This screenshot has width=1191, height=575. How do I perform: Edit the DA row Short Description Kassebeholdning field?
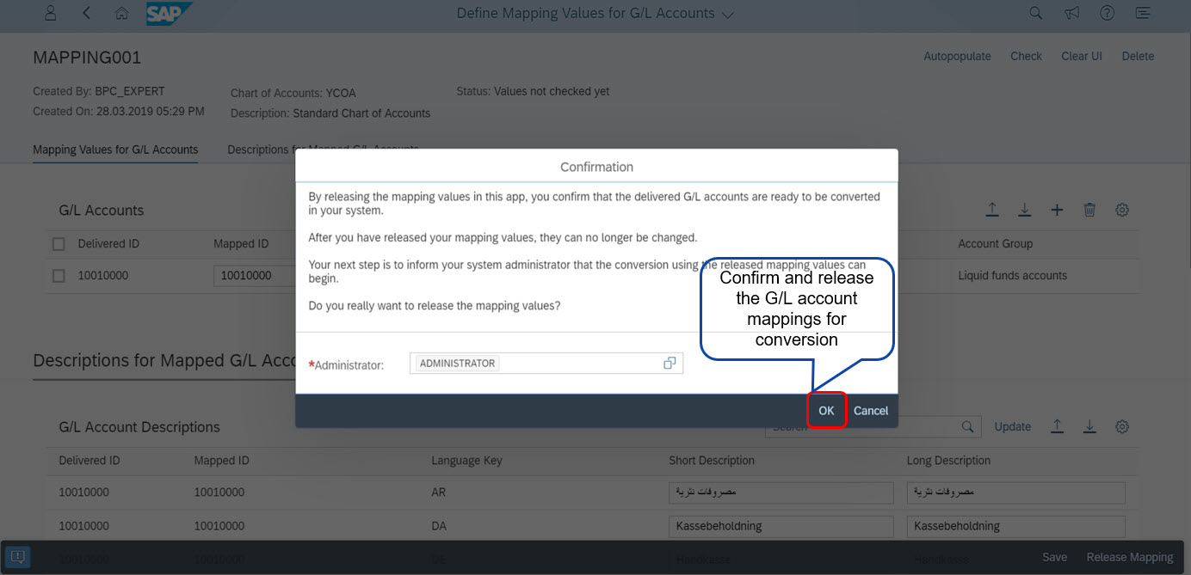coord(781,526)
